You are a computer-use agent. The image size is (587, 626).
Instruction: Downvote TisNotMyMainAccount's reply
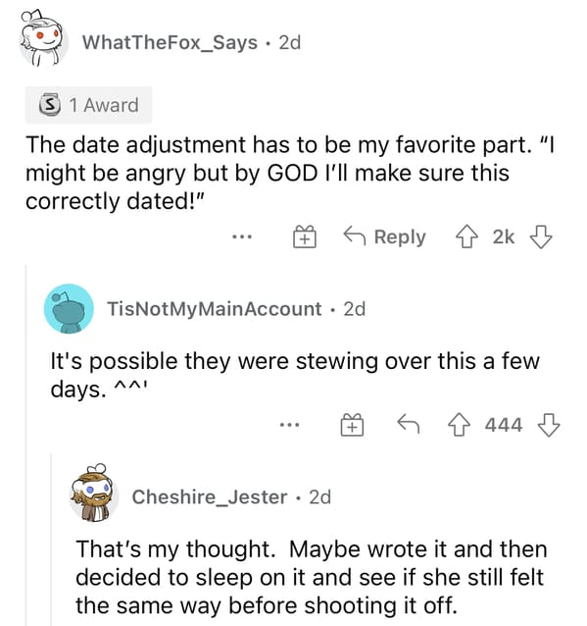point(549,425)
